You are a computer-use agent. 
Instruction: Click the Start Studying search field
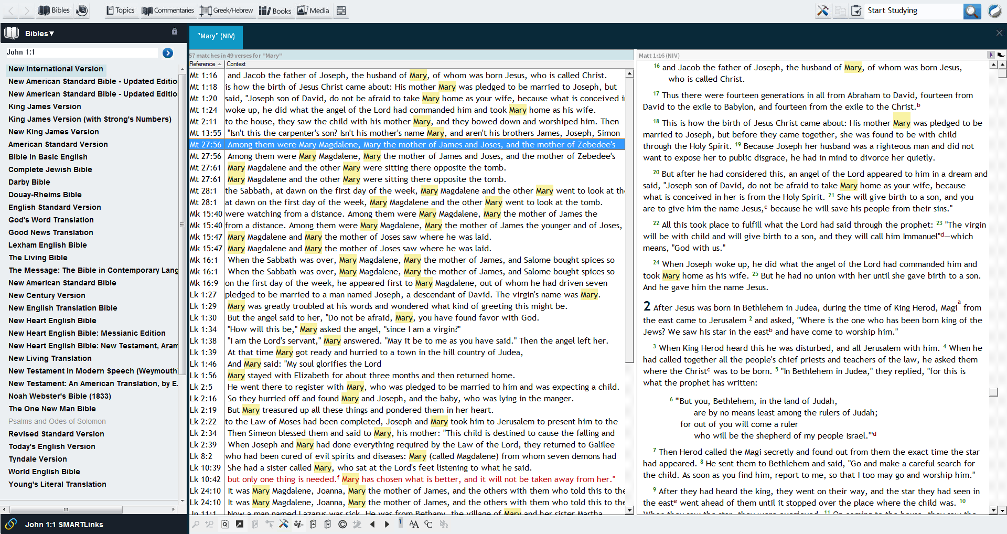(914, 10)
